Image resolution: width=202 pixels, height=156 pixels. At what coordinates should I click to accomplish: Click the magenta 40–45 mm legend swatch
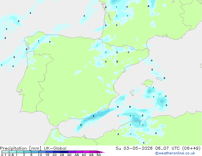86,152
